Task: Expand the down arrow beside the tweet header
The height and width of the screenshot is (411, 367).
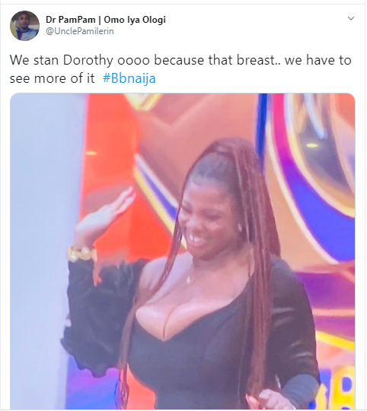Action: [x=351, y=18]
